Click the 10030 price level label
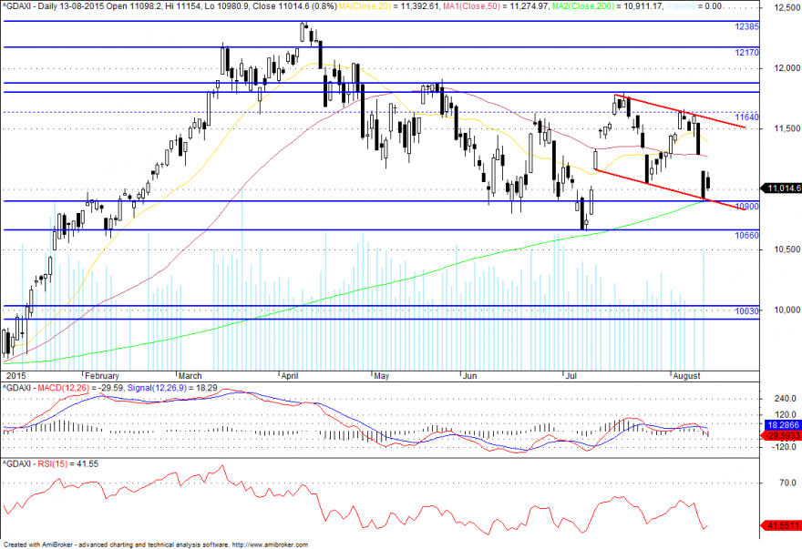This screenshot has height=549, width=802. [746, 310]
